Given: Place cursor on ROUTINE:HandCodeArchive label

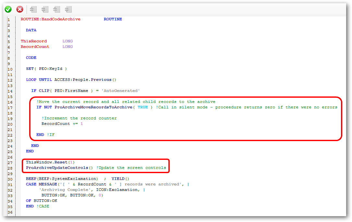Looking at the screenshot, I should tap(50, 19).
